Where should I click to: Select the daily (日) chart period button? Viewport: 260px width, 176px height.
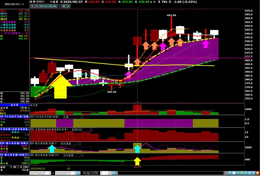click(x=59, y=6)
